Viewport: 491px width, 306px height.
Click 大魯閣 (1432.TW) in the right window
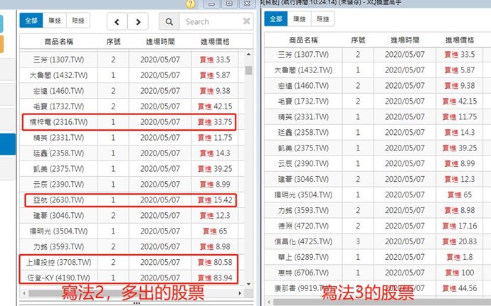(x=303, y=70)
